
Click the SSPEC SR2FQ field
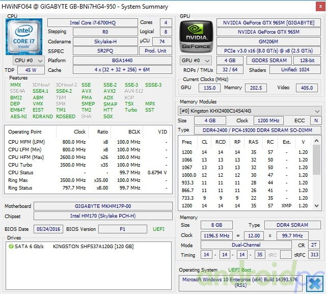[105, 51]
